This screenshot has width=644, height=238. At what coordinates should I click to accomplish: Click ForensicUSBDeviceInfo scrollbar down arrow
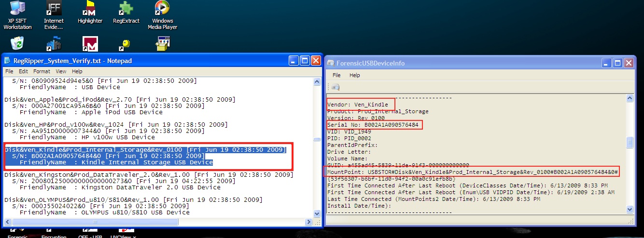point(630,209)
